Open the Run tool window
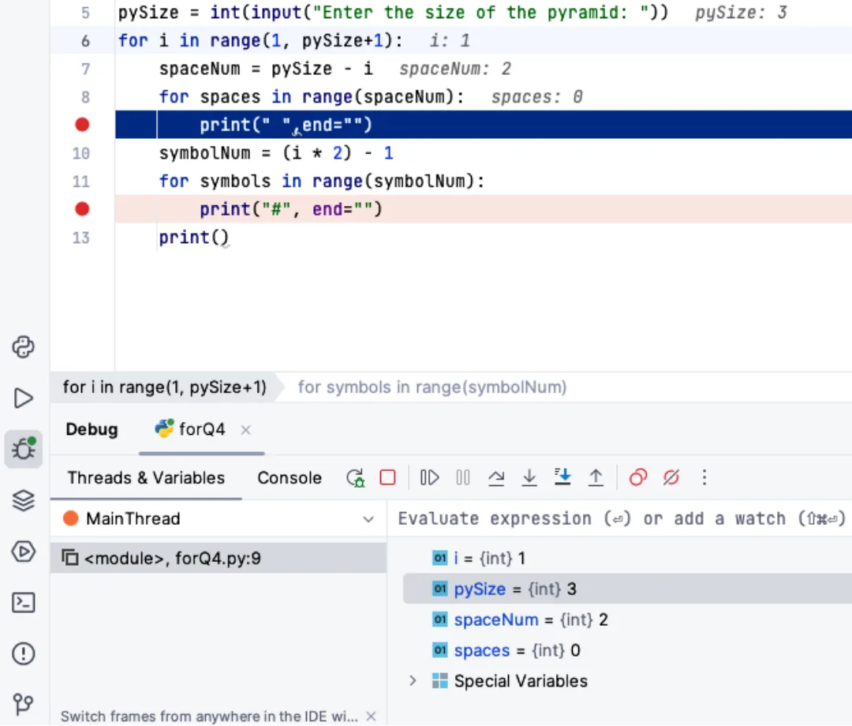852x726 pixels. click(x=24, y=399)
